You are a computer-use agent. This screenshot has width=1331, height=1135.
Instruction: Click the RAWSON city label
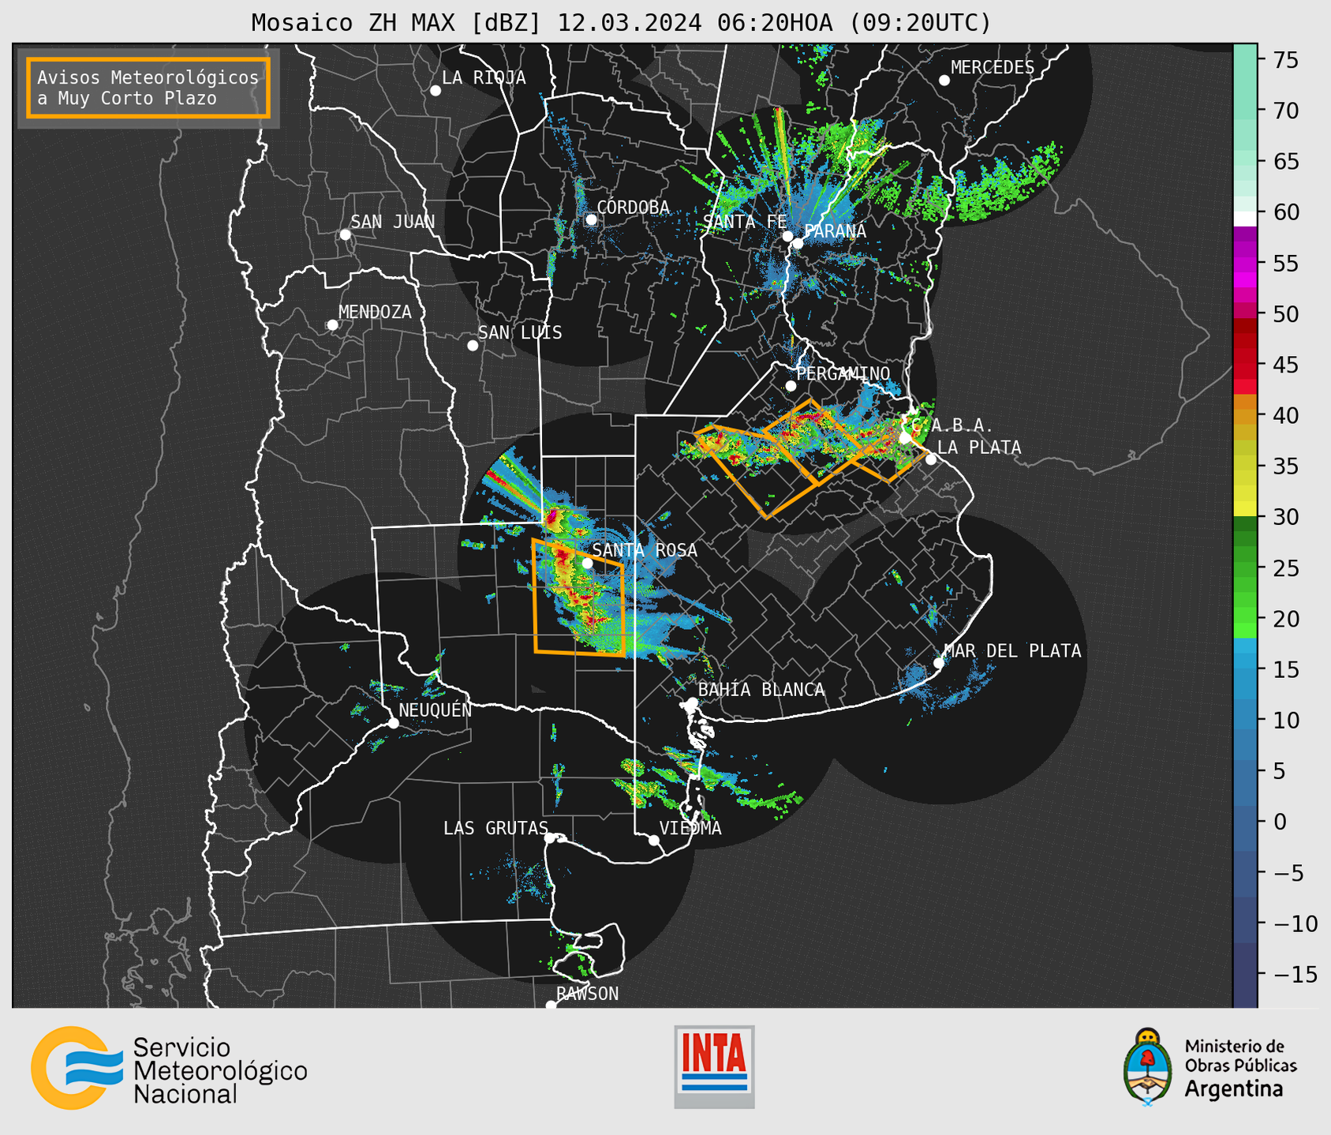click(x=588, y=994)
